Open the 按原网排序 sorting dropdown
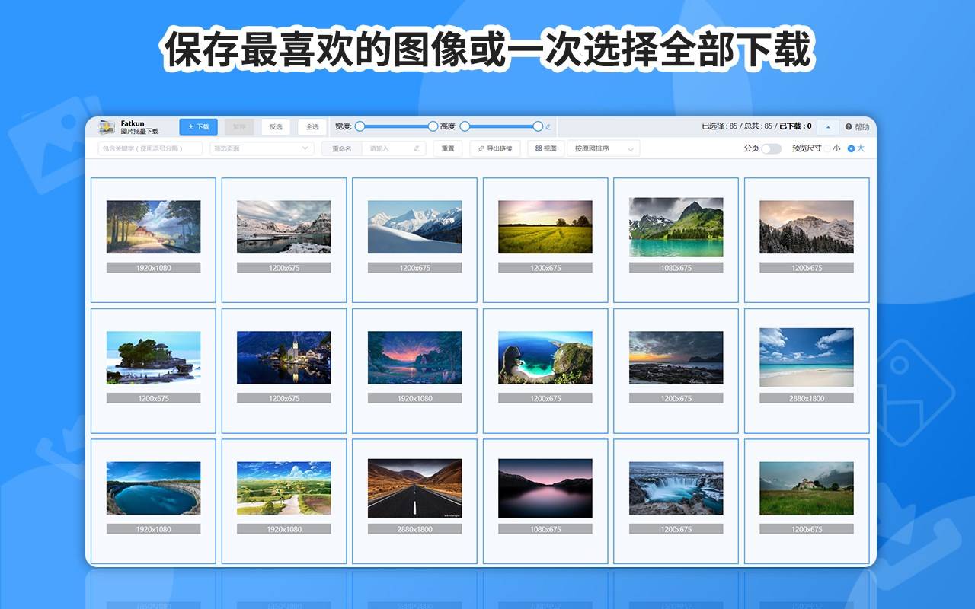The image size is (975, 609). pyautogui.click(x=602, y=148)
